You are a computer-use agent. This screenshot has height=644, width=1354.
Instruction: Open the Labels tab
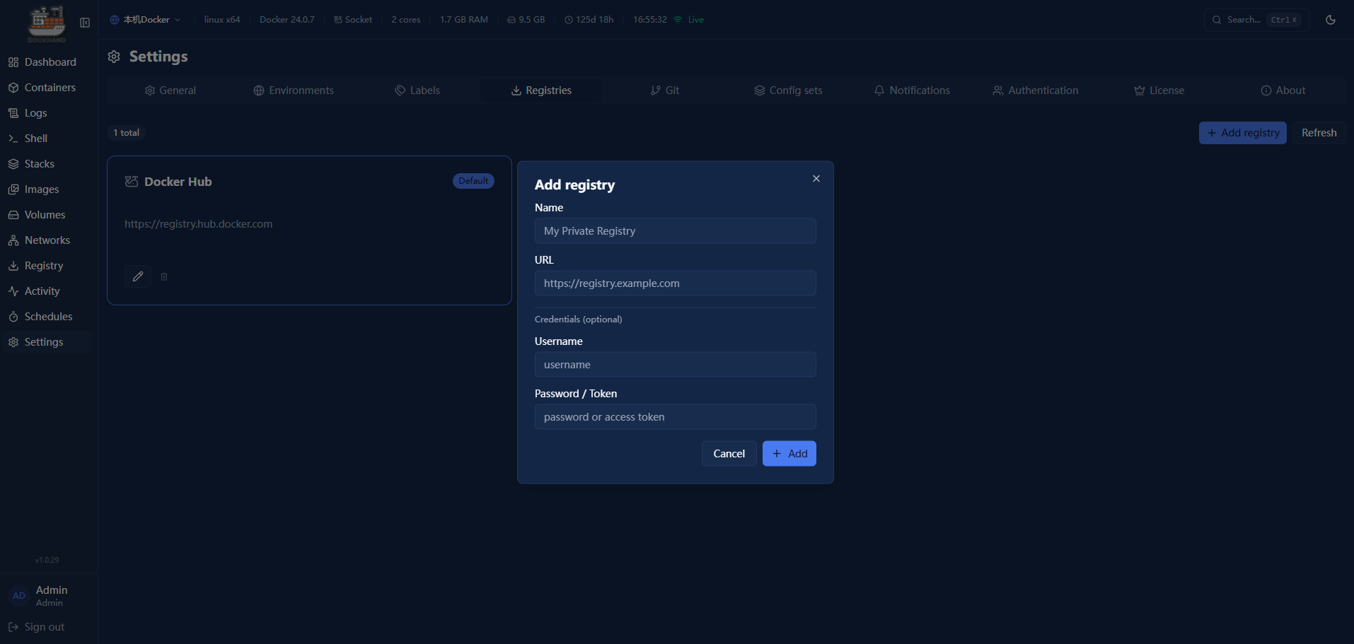417,90
